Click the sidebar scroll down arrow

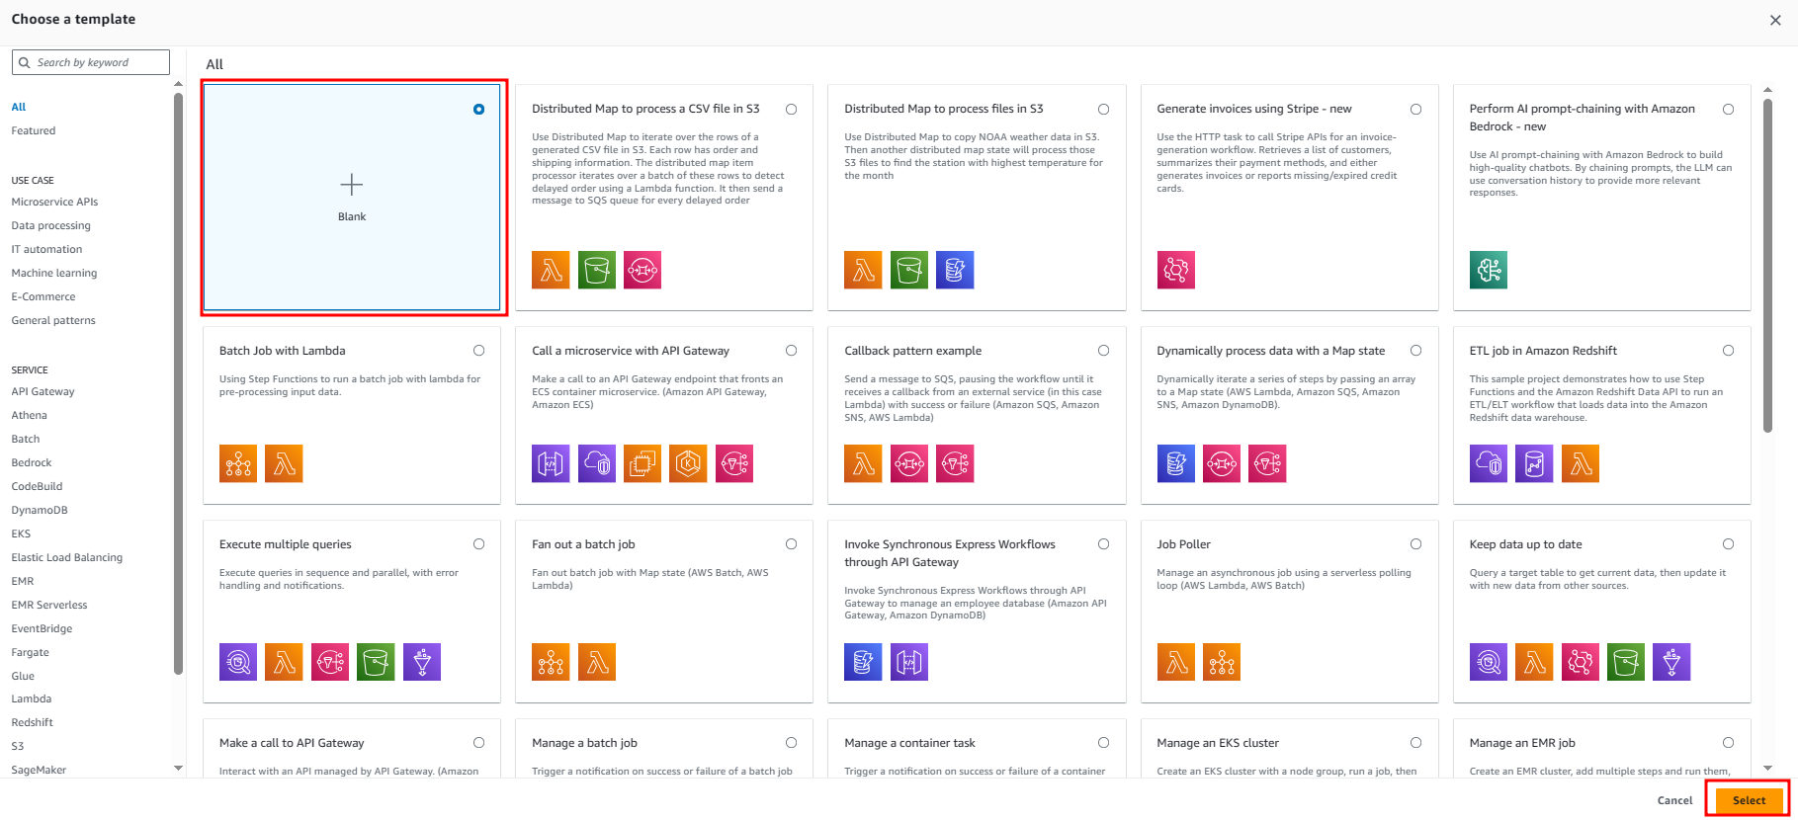(x=178, y=768)
